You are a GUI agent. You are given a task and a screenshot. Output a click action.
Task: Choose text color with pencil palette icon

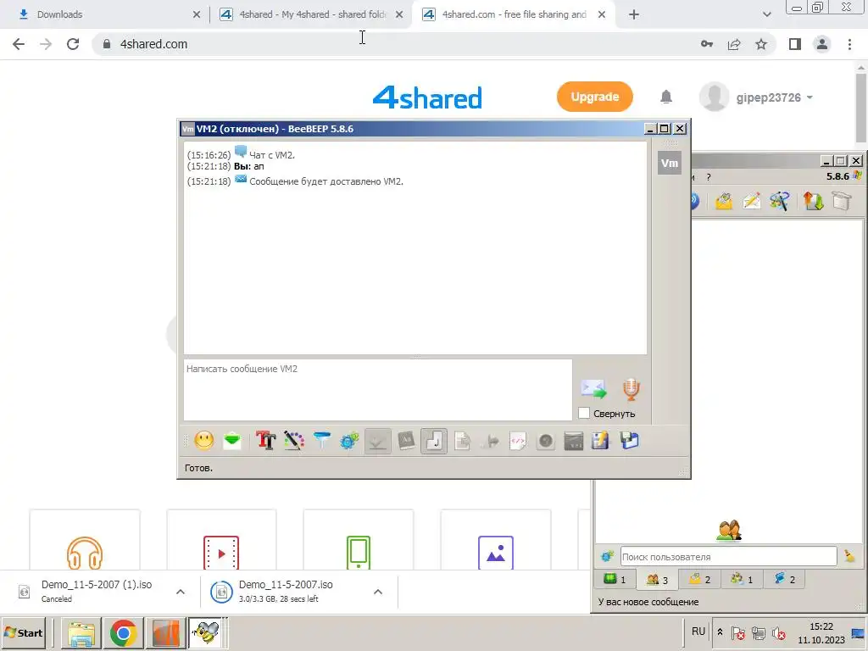294,441
